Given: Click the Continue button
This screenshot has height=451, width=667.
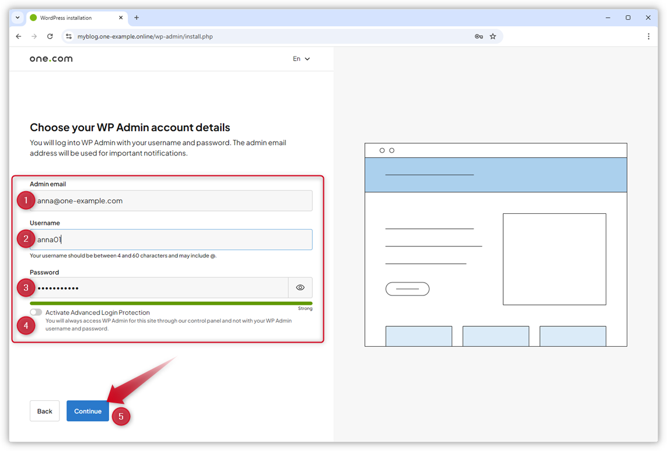Looking at the screenshot, I should tap(88, 411).
